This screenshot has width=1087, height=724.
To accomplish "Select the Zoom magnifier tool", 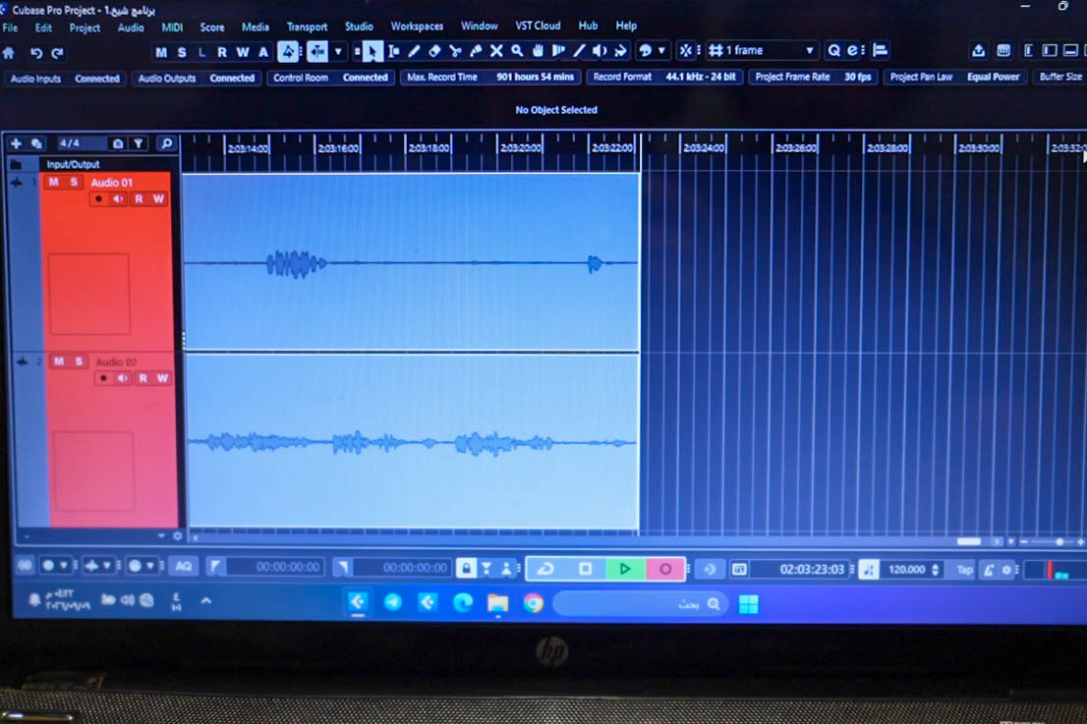I will (x=517, y=51).
